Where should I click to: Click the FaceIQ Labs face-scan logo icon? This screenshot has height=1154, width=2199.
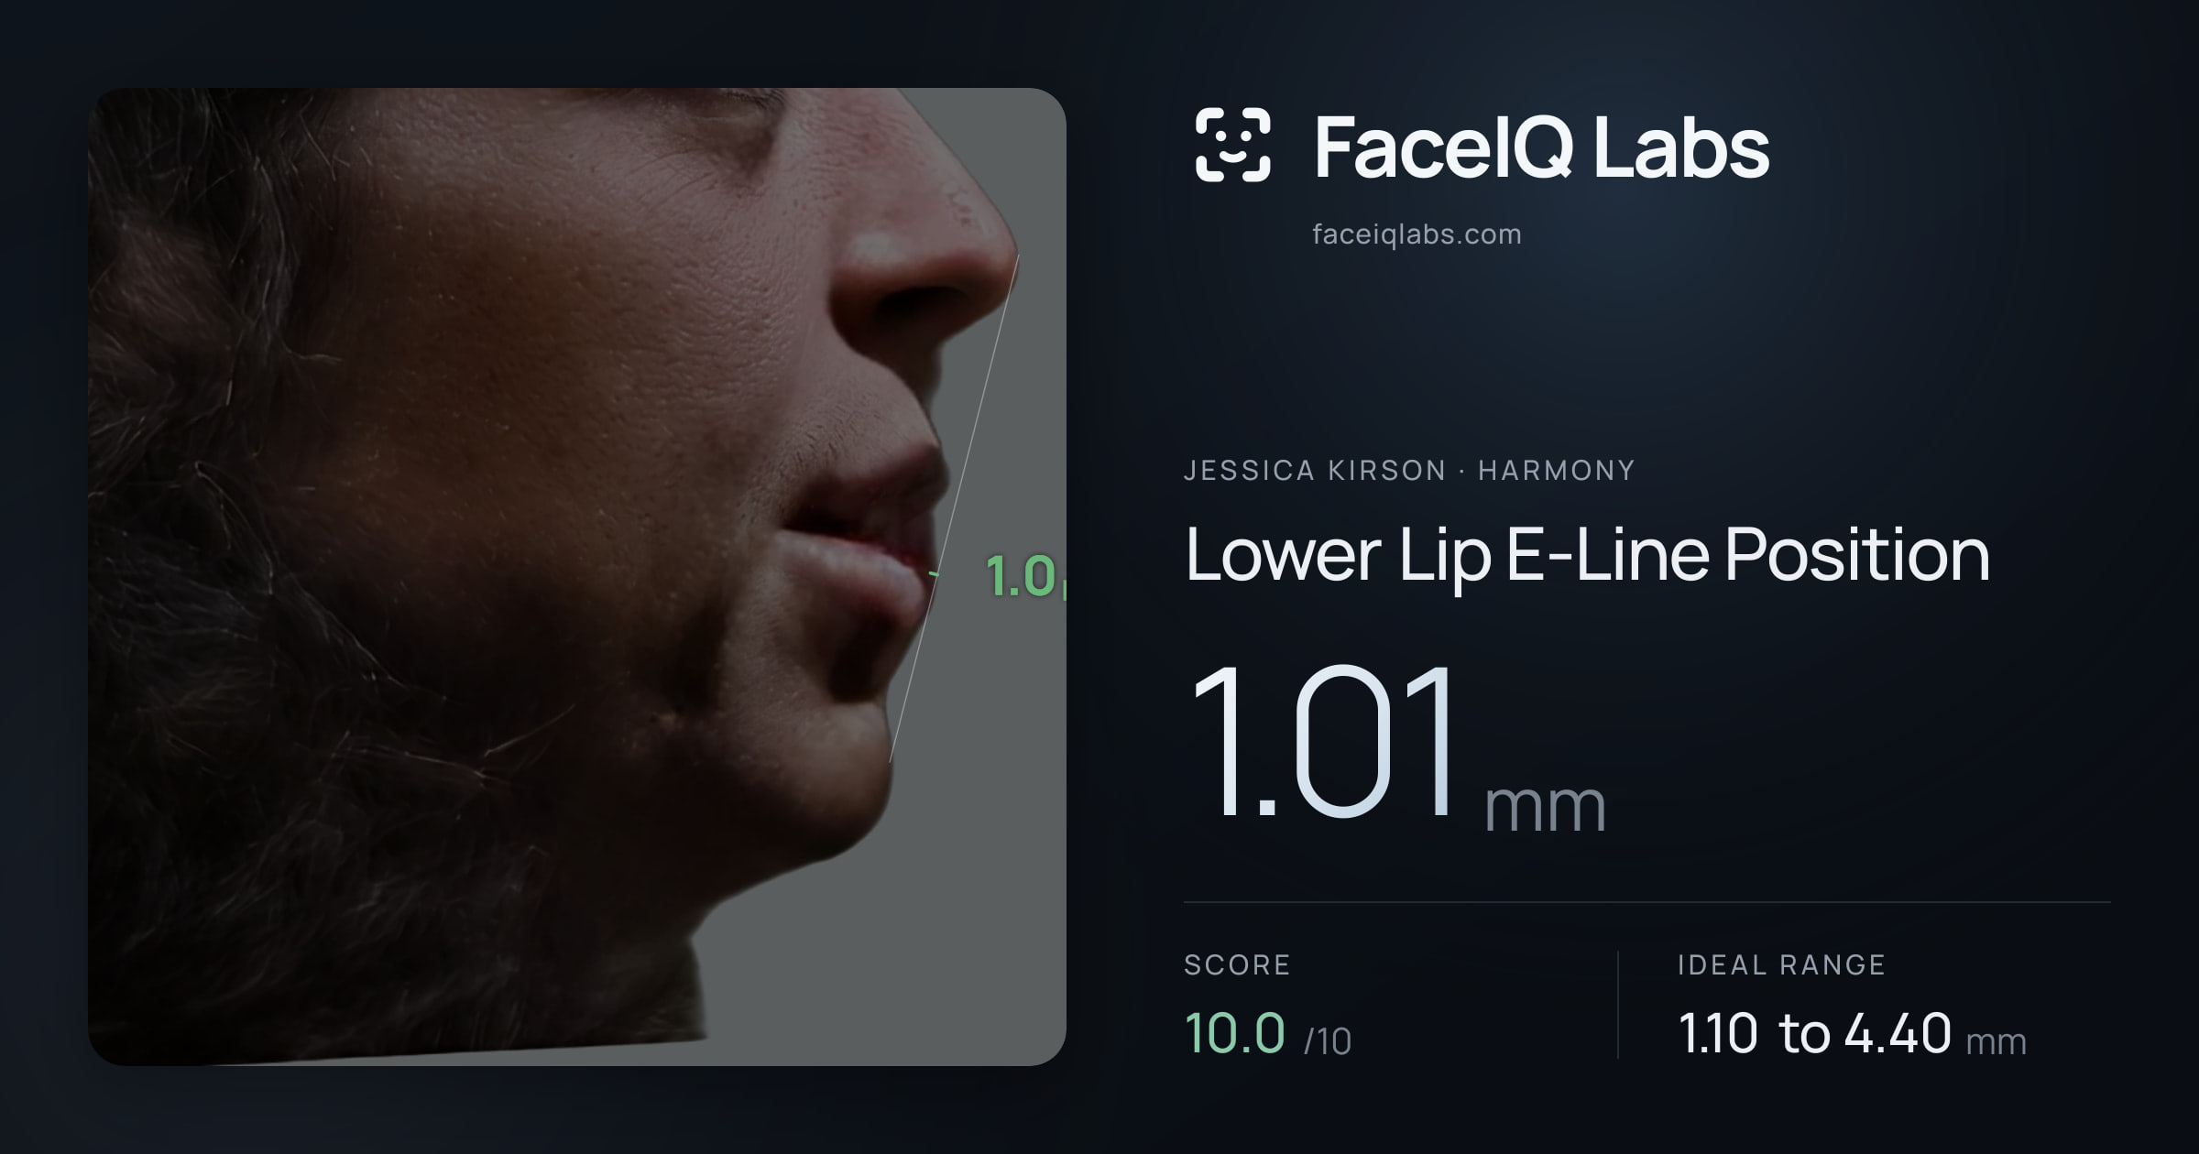point(1232,145)
